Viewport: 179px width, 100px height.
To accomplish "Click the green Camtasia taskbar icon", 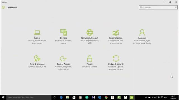I will coord(119,97).
